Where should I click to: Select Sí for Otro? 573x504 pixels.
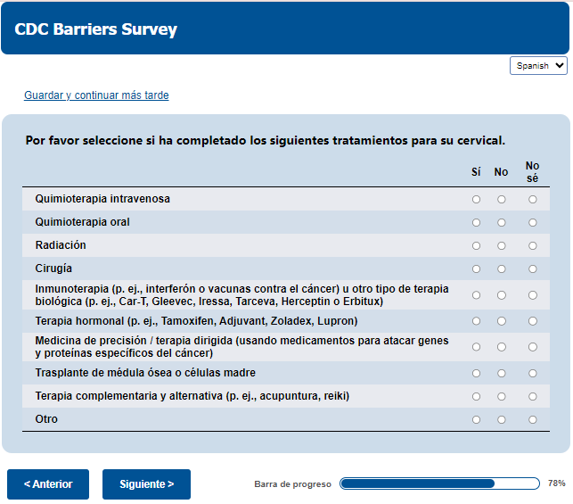476,419
